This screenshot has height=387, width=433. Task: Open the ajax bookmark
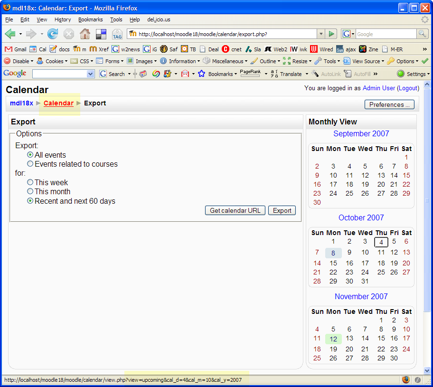(x=346, y=49)
